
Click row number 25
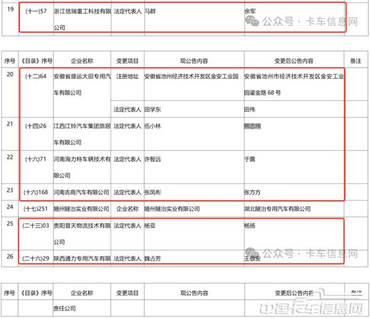click(x=10, y=224)
